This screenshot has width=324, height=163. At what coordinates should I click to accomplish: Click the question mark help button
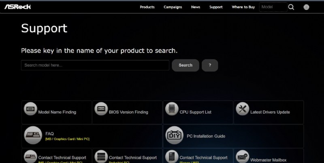point(210,65)
